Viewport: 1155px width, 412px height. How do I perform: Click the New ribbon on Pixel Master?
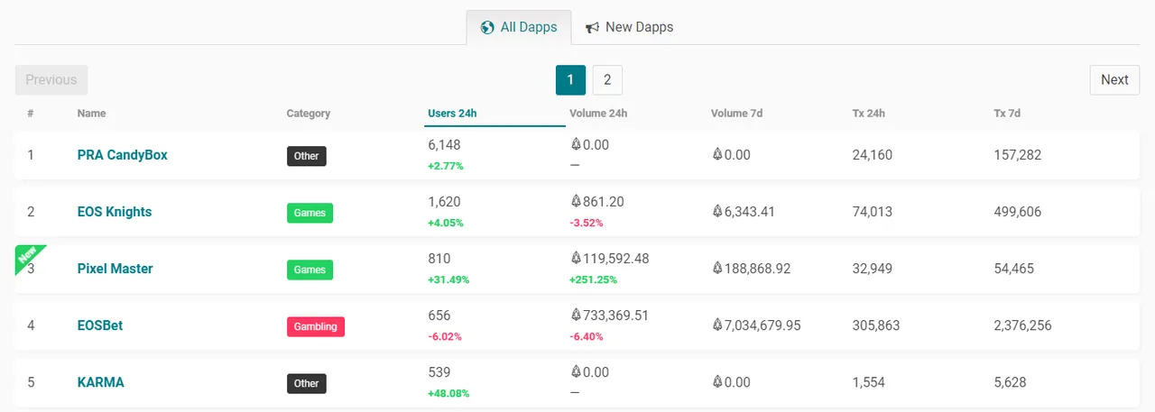[27, 255]
